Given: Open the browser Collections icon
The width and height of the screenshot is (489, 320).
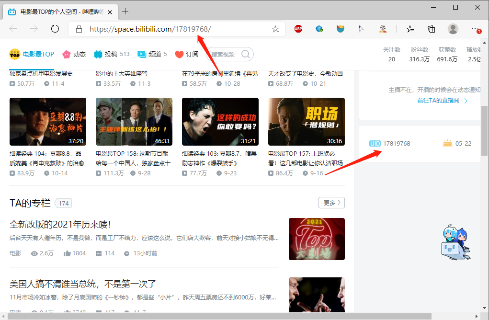Looking at the screenshot, I should [x=431, y=29].
